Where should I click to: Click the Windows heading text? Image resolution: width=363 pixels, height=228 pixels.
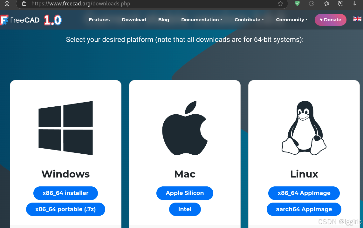point(65,174)
